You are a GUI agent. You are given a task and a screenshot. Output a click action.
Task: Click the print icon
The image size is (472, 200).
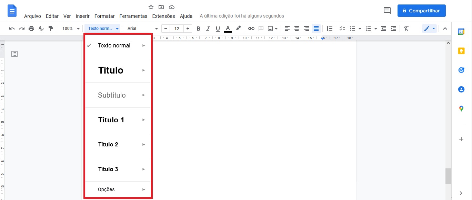point(31,29)
